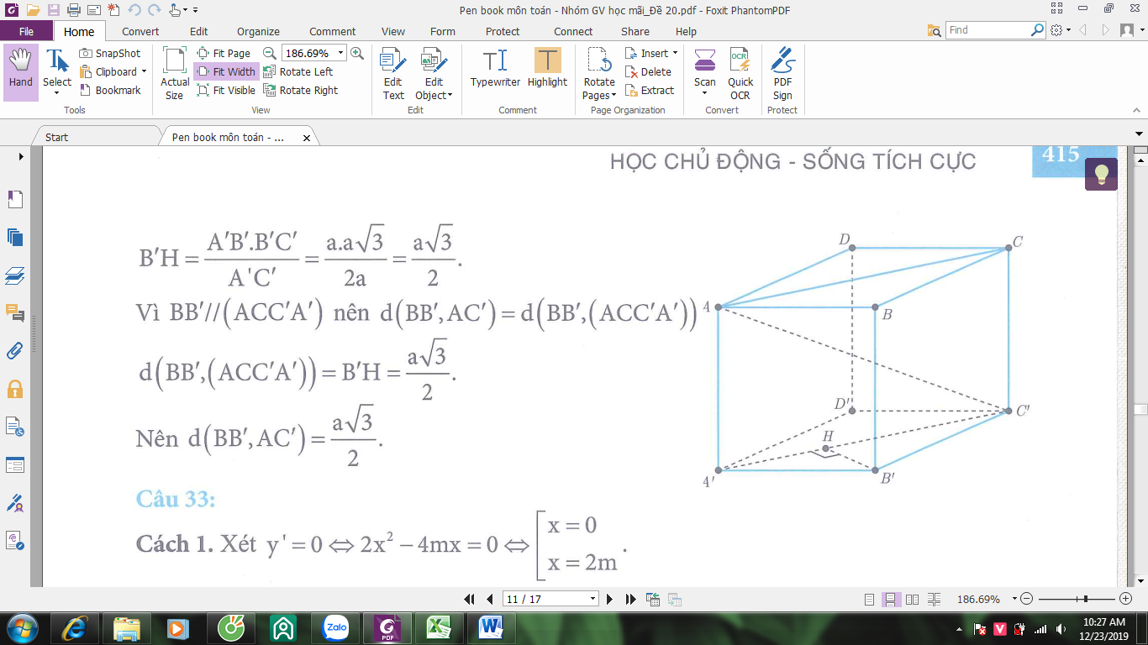Run Quick OCR
The height and width of the screenshot is (645, 1148).
point(740,74)
